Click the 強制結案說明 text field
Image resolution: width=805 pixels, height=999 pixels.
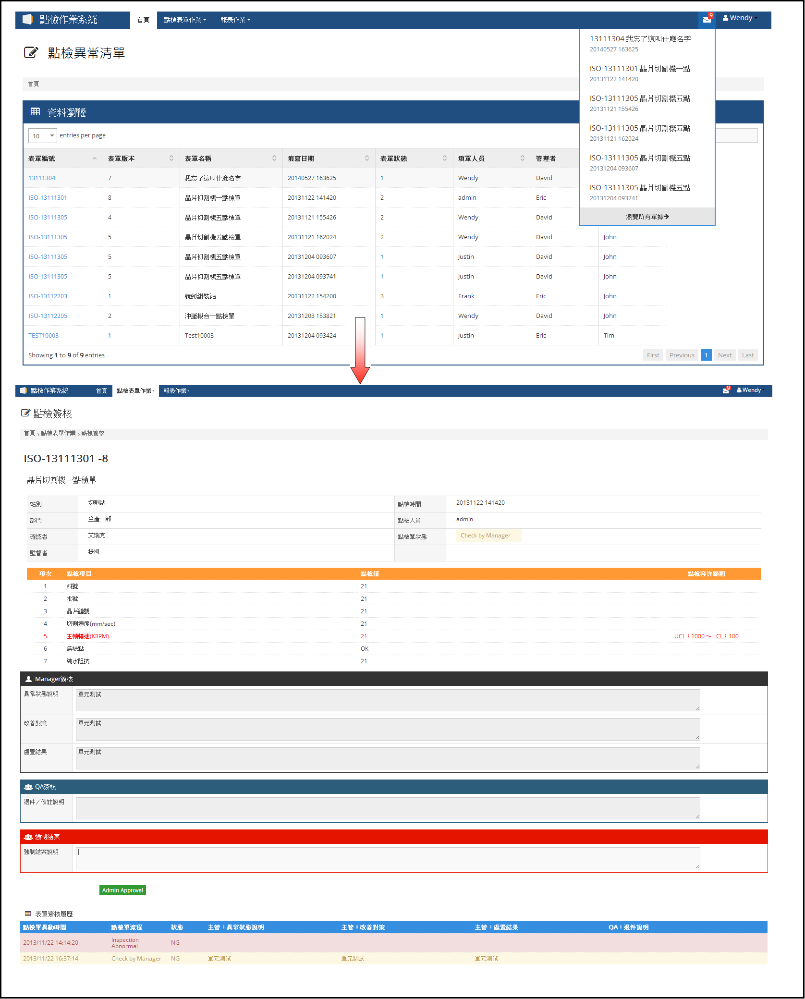point(387,858)
